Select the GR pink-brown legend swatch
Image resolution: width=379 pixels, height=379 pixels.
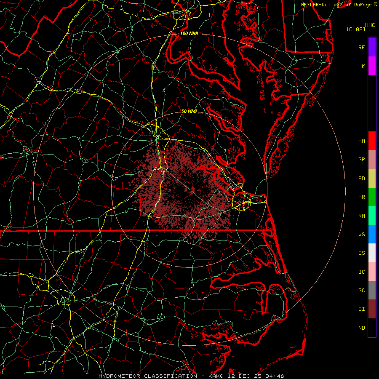point(372,160)
